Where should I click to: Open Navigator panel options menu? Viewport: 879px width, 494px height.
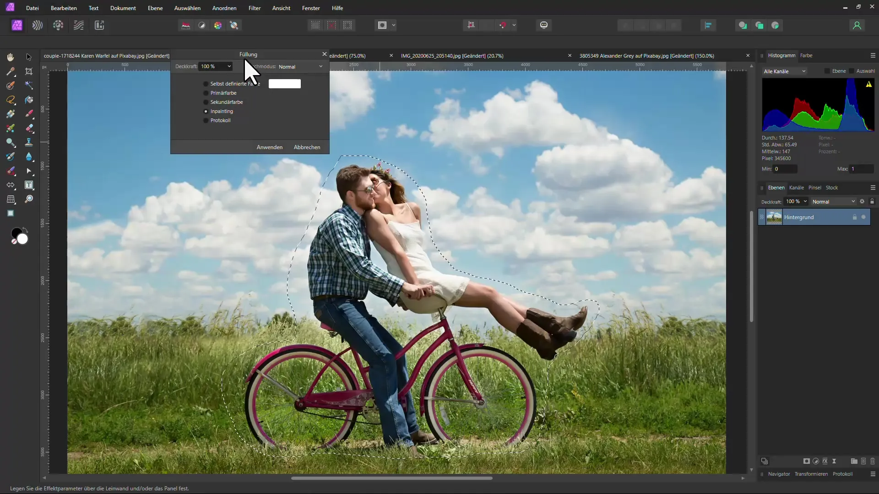[873, 474]
